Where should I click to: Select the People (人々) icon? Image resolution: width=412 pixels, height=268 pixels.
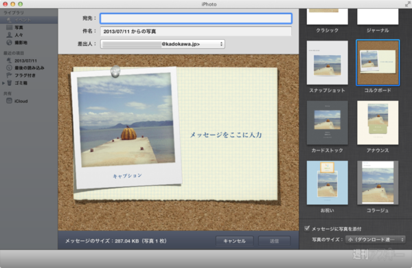pos(9,35)
